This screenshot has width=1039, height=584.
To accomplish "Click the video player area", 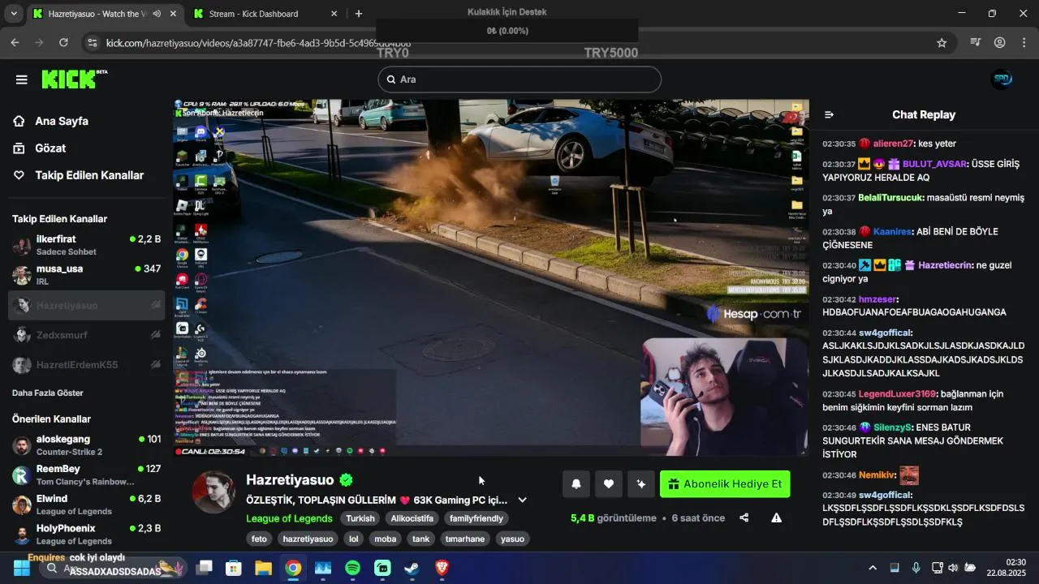I will click(491, 277).
